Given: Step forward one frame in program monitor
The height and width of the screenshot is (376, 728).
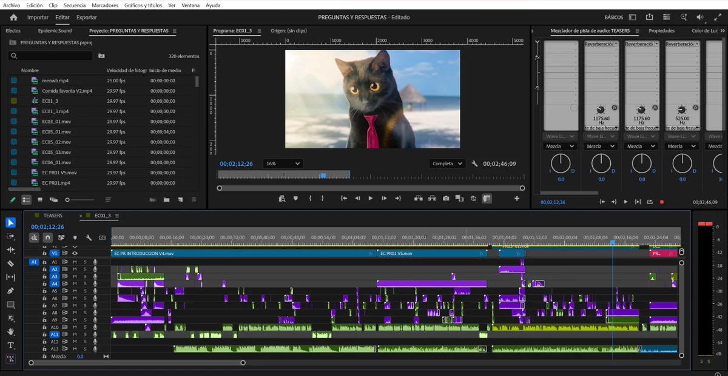Looking at the screenshot, I should point(384,198).
